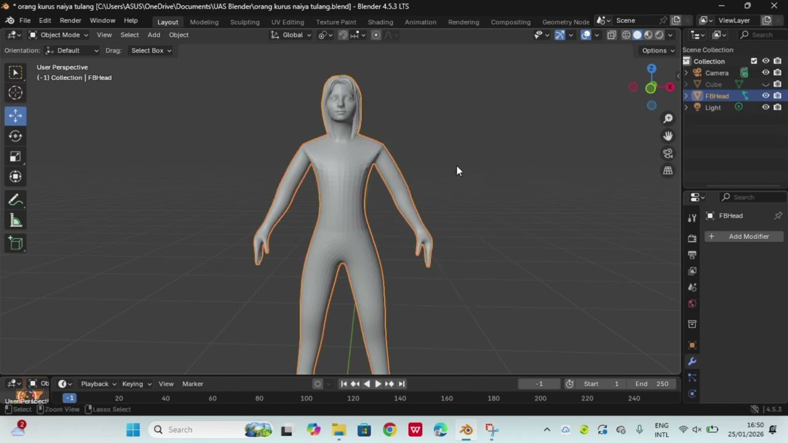Open the Edit menu

(45, 21)
